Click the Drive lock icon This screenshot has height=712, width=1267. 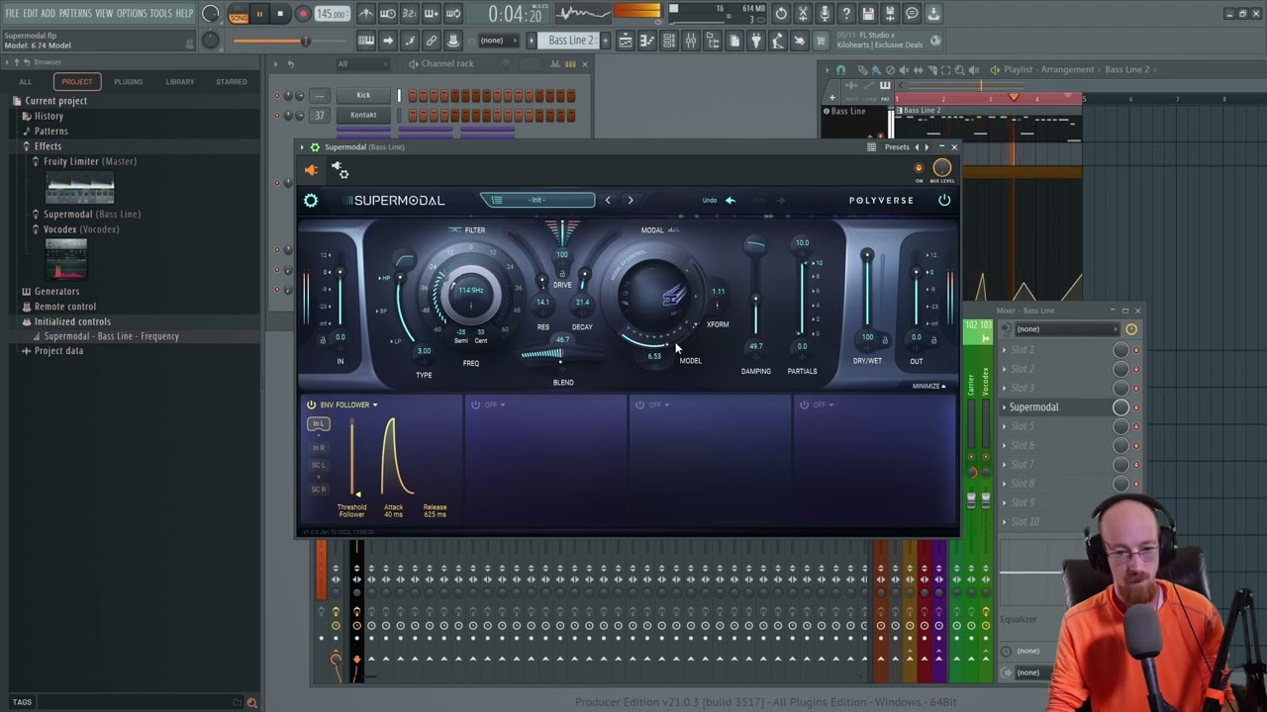coord(562,274)
